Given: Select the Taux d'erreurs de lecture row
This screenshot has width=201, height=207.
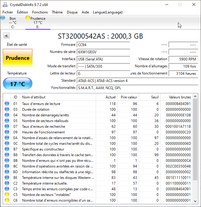Looking at the screenshot, I should coord(98,103).
